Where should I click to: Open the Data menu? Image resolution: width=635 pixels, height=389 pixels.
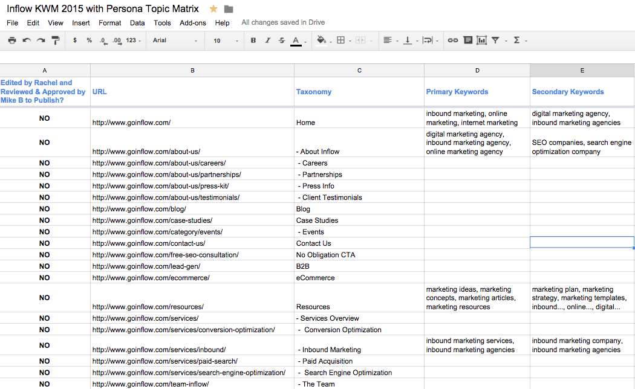point(137,23)
